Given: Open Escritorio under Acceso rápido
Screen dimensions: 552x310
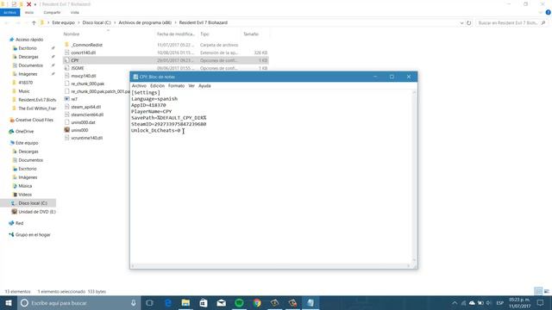Looking at the screenshot, I should pos(28,48).
